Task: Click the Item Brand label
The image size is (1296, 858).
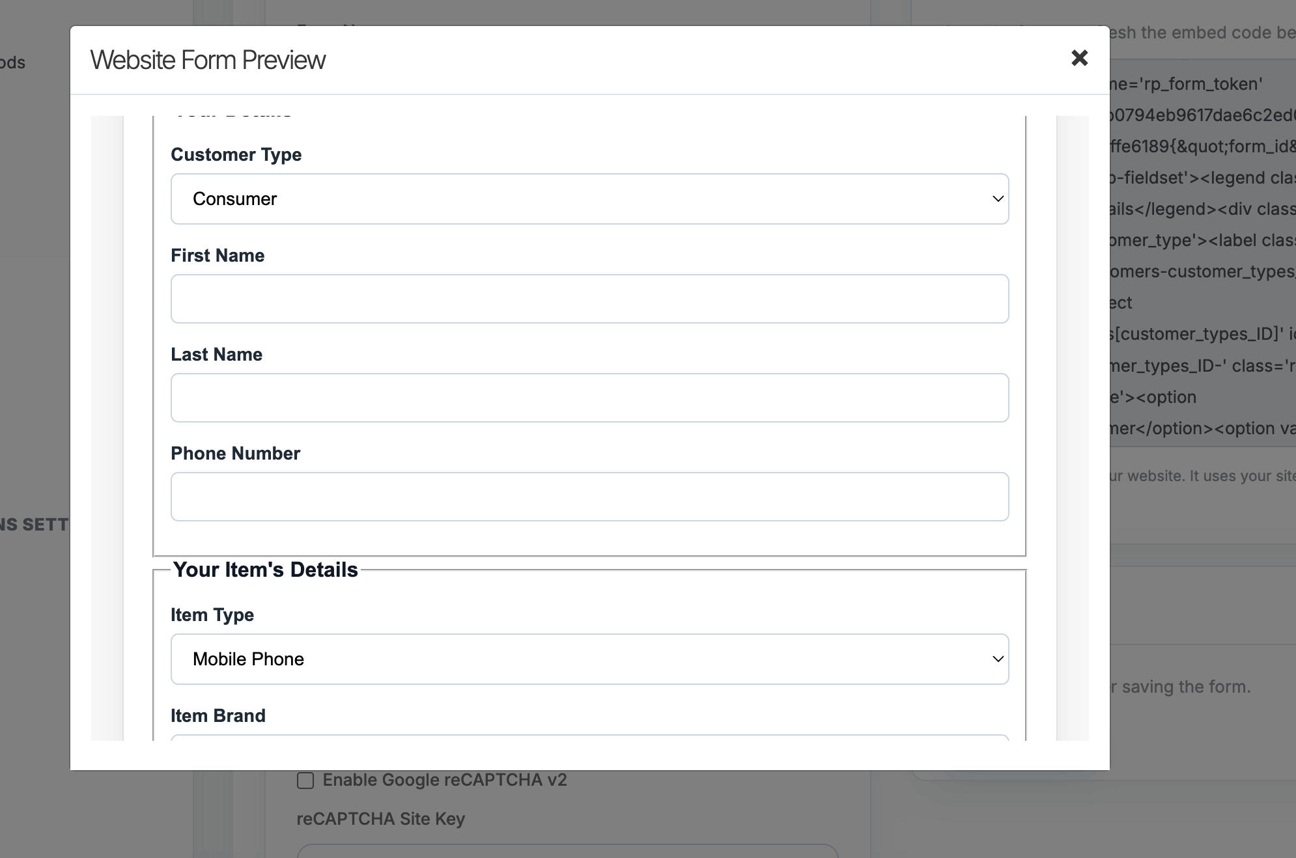Action: (218, 716)
